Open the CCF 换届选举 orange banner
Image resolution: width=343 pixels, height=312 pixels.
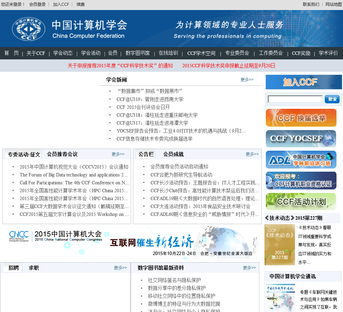(x=301, y=118)
